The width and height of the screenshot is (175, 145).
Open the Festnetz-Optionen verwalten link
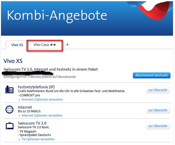coord(42,100)
